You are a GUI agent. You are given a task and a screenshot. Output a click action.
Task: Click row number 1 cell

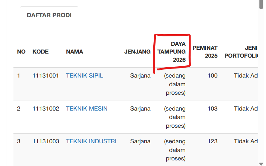18,75
